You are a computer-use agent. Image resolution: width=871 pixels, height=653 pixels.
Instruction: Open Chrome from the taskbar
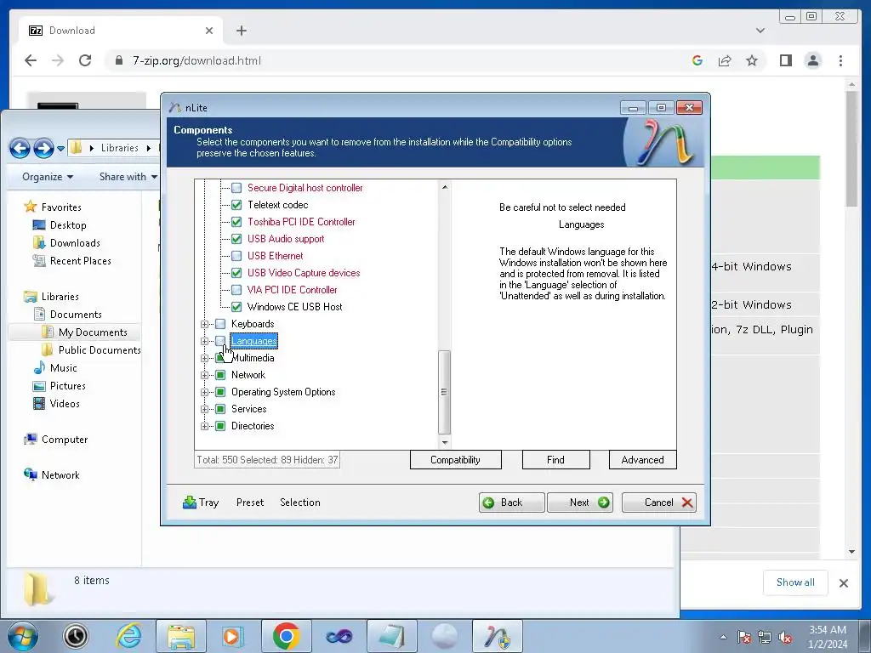286,636
